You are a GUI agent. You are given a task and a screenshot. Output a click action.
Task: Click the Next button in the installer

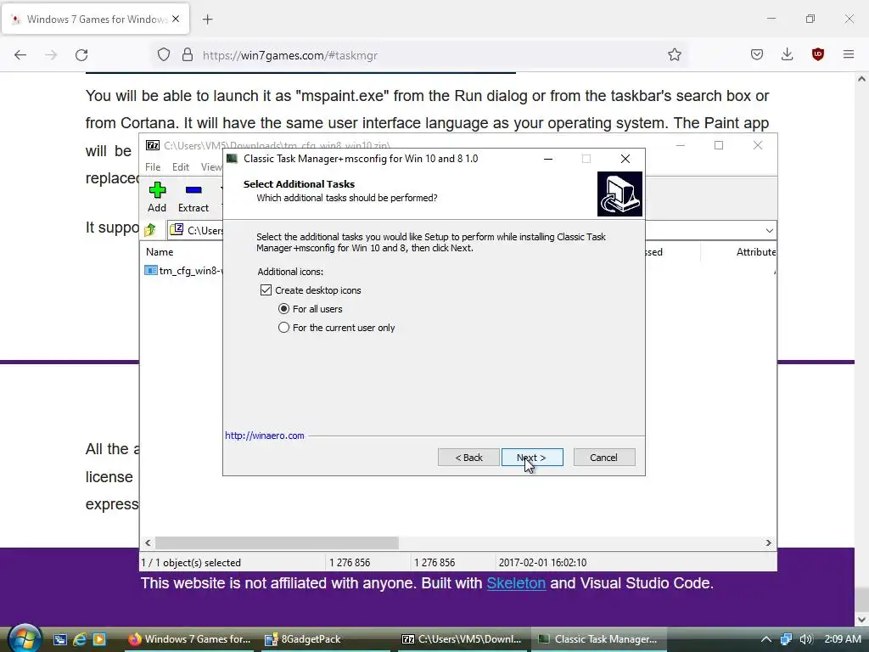[x=532, y=458]
